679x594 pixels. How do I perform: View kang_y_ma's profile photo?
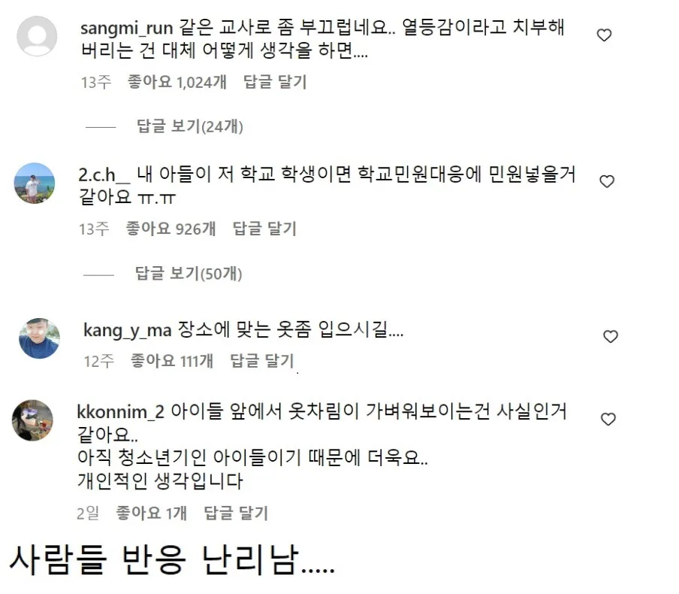[39, 338]
